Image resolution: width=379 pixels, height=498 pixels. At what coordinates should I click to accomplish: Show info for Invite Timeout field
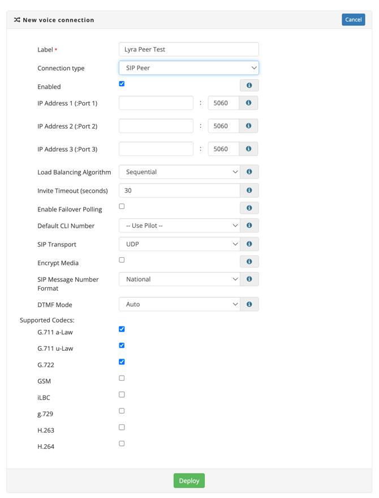tap(249, 190)
